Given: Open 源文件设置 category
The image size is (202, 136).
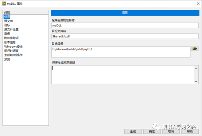Looking at the screenshot, I should (x=11, y=29).
